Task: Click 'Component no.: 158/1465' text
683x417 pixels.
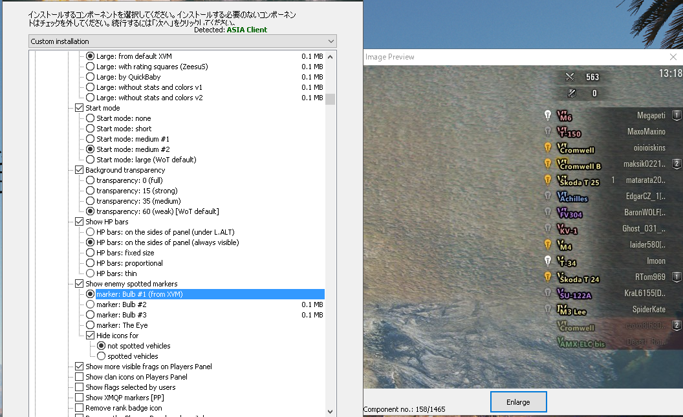Action: [404, 410]
